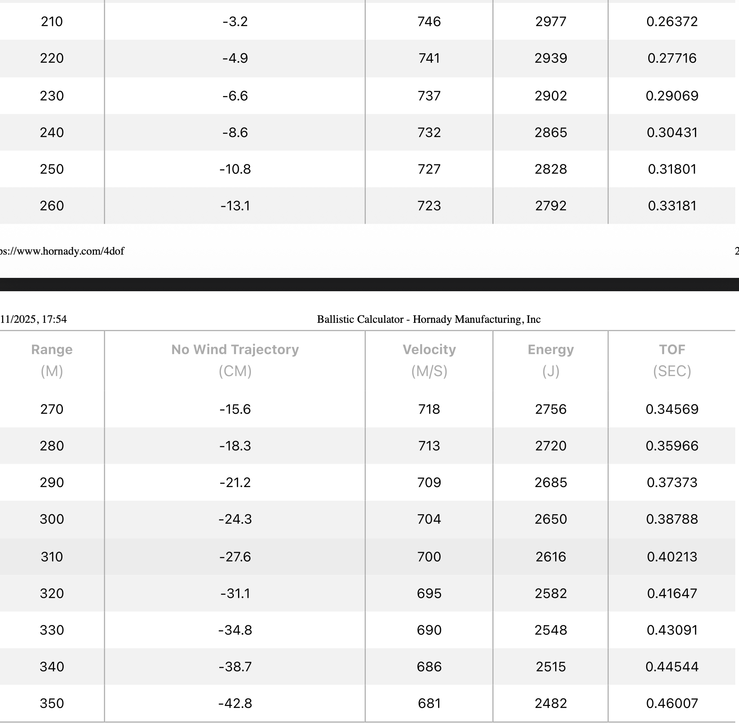Click the trajectory value -13.1
Image resolution: width=739 pixels, height=723 pixels.
pos(235,206)
